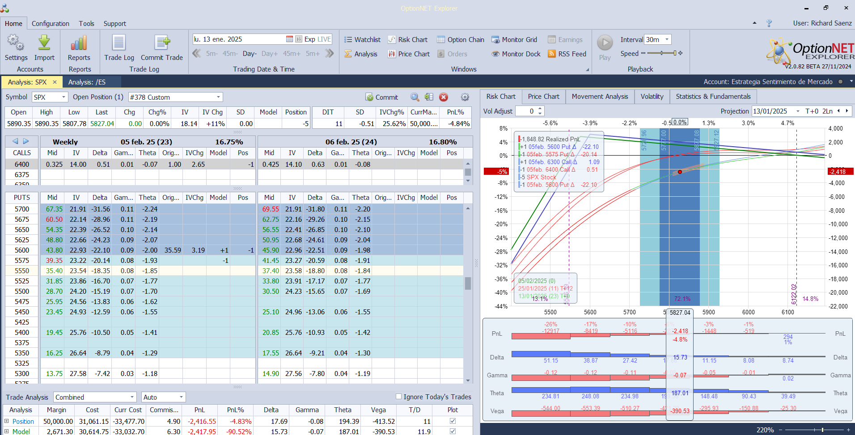Open analysis gear settings icon
Viewport: 855px width, 435px height.
[465, 97]
